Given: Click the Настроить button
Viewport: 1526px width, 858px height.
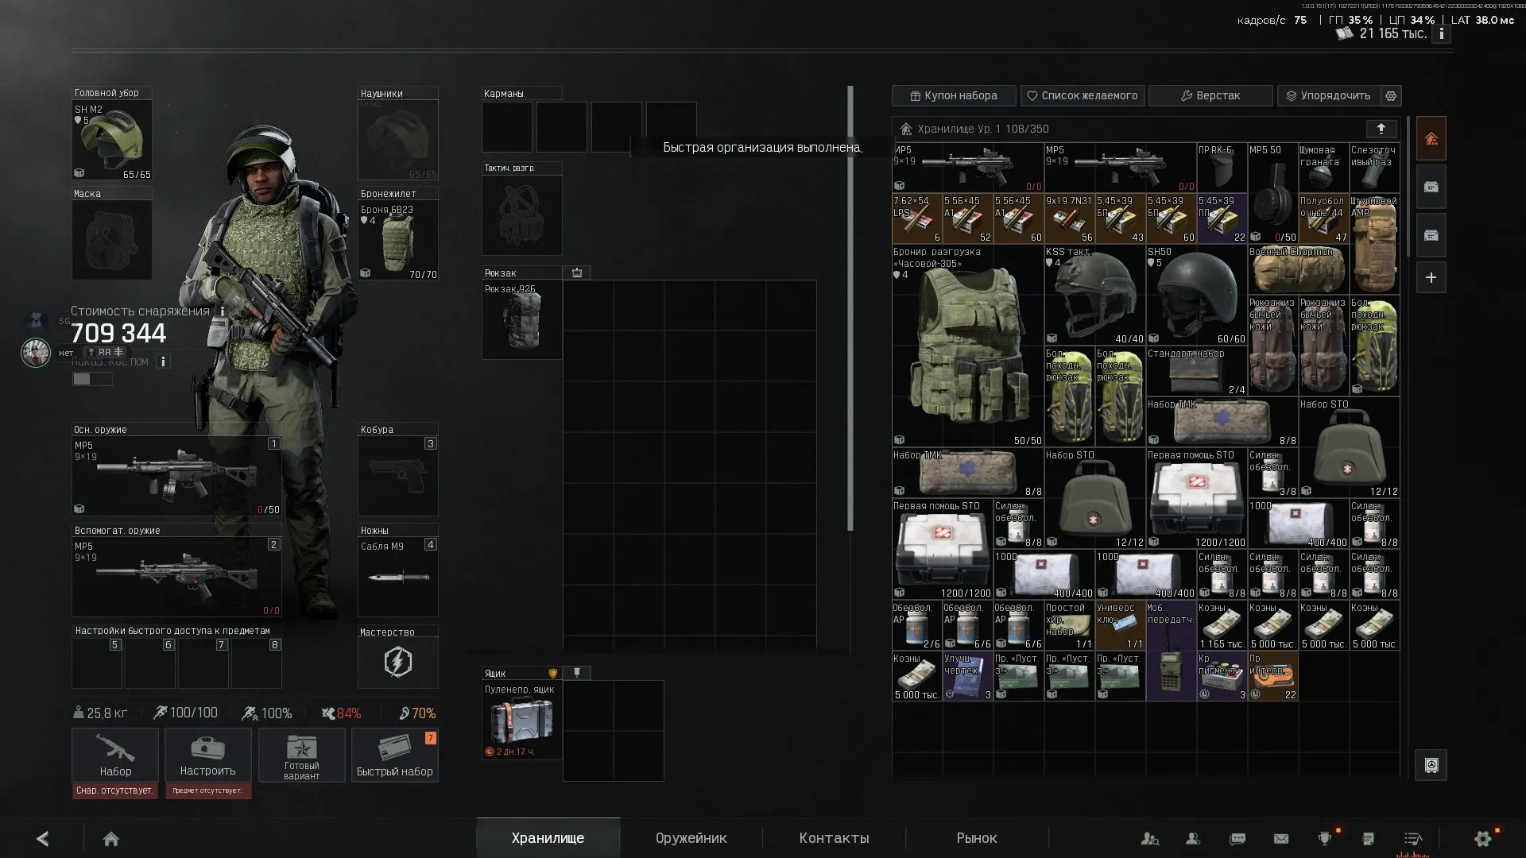Looking at the screenshot, I should [x=208, y=756].
